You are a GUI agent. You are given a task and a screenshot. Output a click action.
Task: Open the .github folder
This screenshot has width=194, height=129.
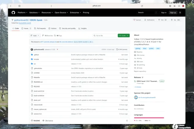[36, 55]
